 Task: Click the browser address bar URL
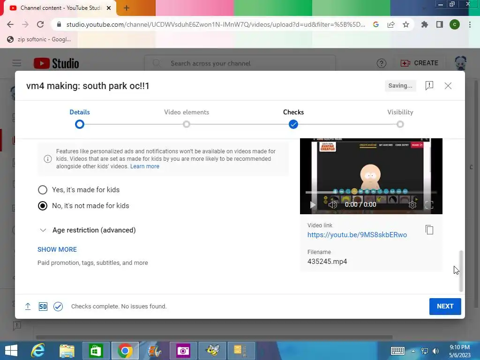pyautogui.click(x=216, y=24)
